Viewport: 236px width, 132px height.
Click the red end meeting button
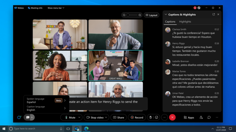[x=172, y=117]
